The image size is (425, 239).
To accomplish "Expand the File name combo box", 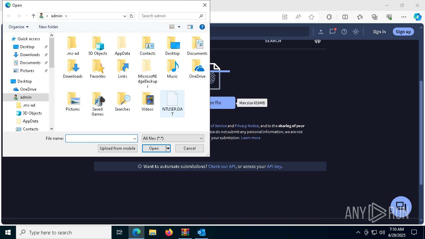I will coord(135,138).
